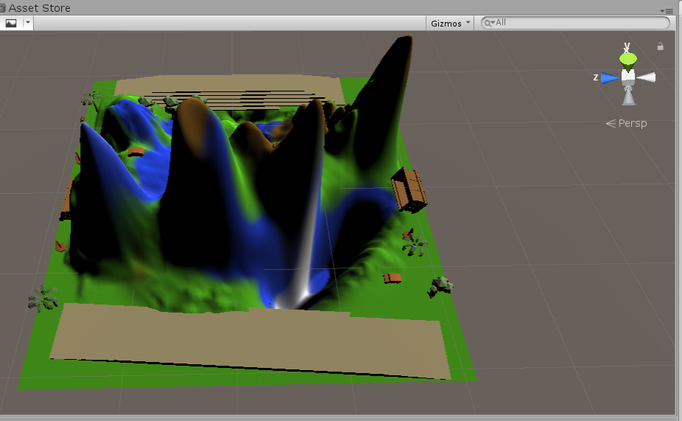Click the scene search field
Image resolution: width=682 pixels, height=421 pixels.
(x=575, y=23)
